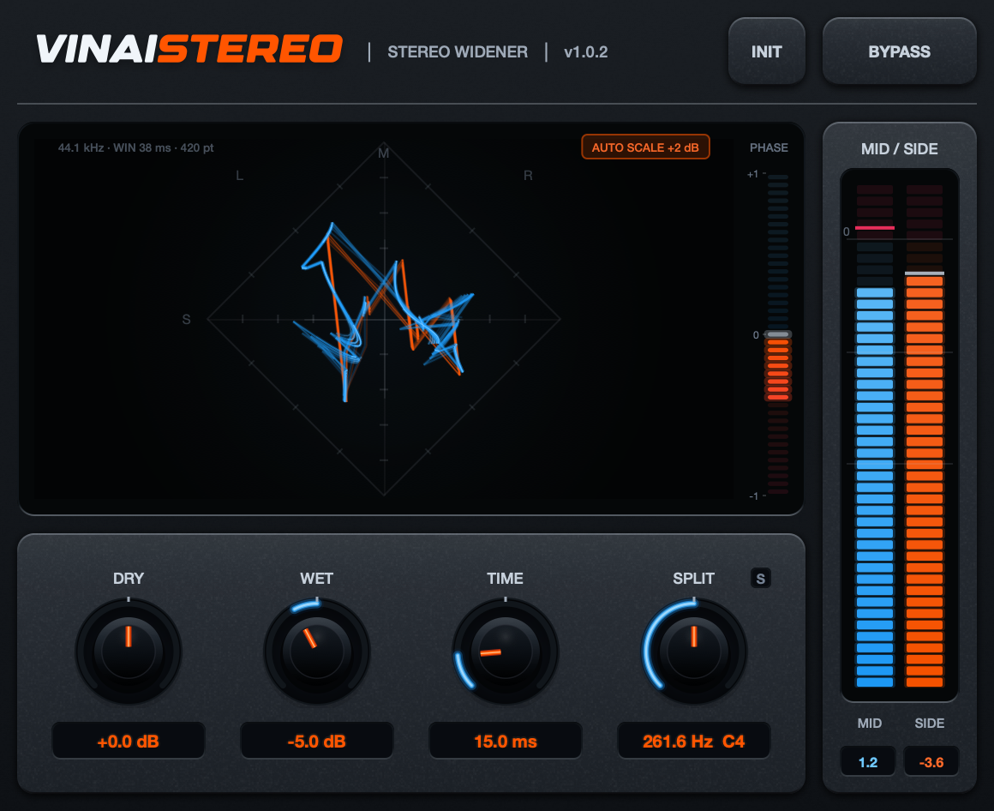The width and height of the screenshot is (994, 811).
Task: Click the S axis label on the vectorscope
Action: click(187, 320)
